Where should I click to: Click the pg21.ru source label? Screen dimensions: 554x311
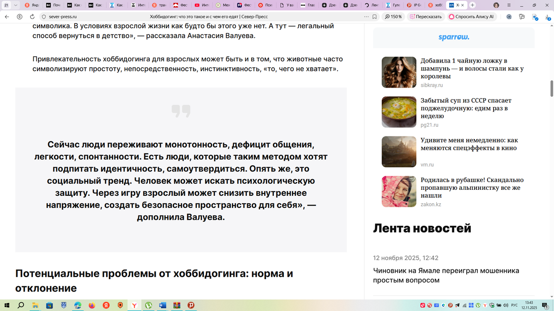(429, 125)
